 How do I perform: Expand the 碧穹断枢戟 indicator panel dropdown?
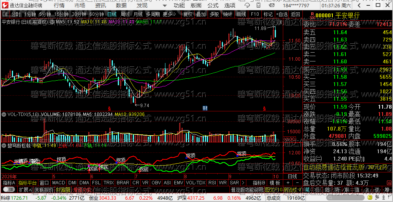click(x=4, y=145)
